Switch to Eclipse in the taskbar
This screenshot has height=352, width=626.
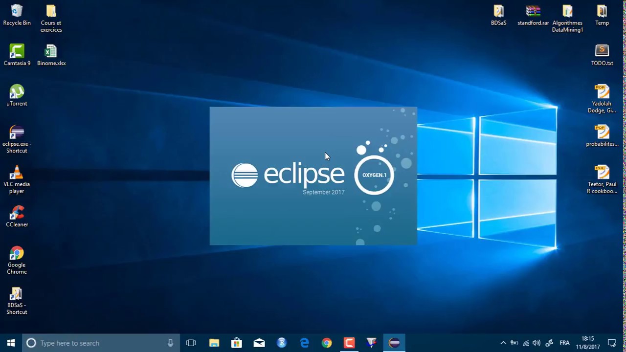point(394,343)
